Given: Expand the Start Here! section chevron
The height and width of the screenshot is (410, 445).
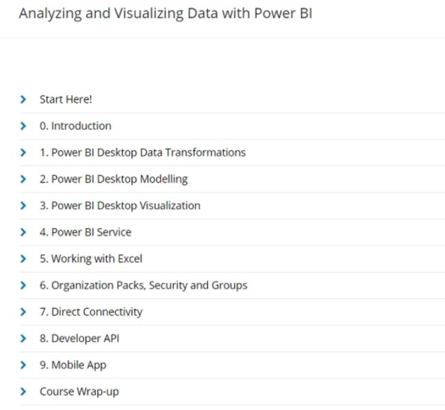Looking at the screenshot, I should (23, 99).
